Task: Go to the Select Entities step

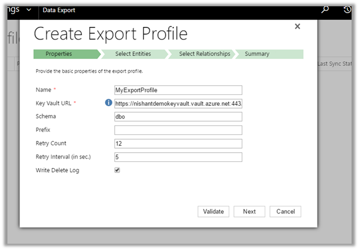Action: [x=134, y=54]
